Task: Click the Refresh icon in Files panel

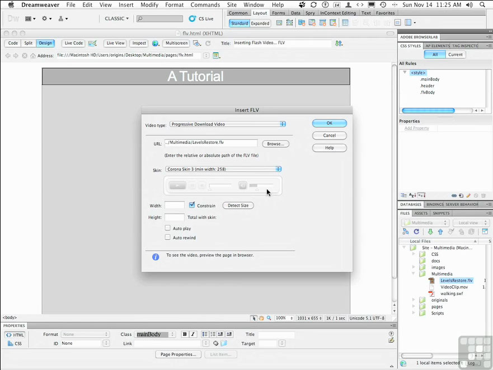Action: 416,232
